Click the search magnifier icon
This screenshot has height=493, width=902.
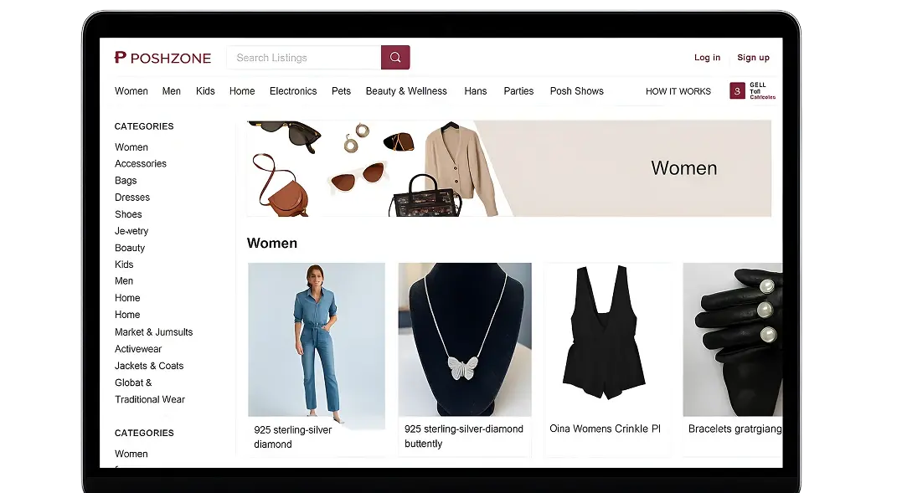click(394, 58)
